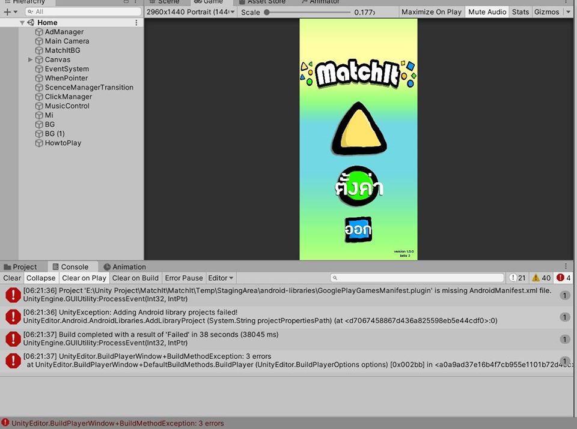Toggle Clear on Build in Console

coord(135,278)
